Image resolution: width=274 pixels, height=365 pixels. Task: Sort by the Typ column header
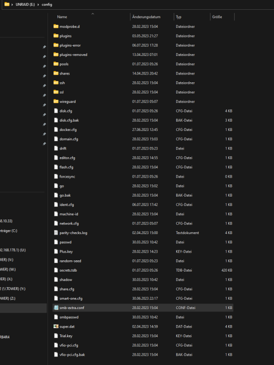coord(179,17)
